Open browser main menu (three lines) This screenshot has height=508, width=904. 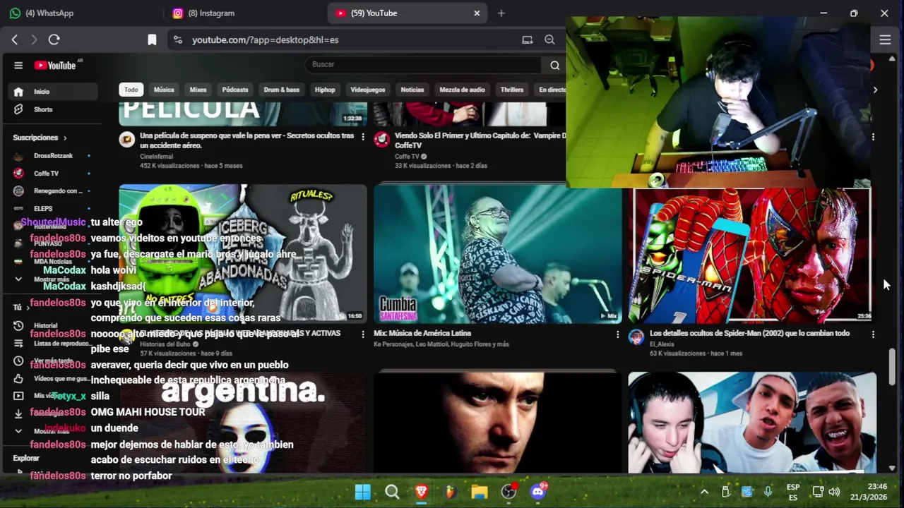[x=885, y=40]
